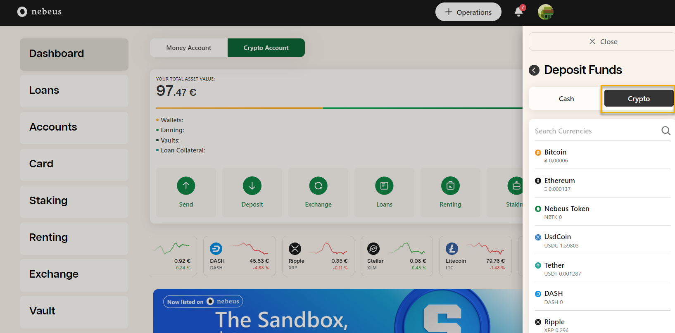Open Exchange in sidebar
The image size is (675, 333).
click(x=74, y=275)
